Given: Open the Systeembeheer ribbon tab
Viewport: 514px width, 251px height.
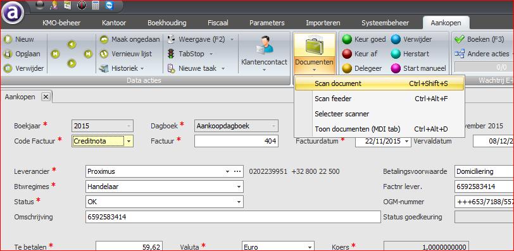Looking at the screenshot, I should (385, 23).
